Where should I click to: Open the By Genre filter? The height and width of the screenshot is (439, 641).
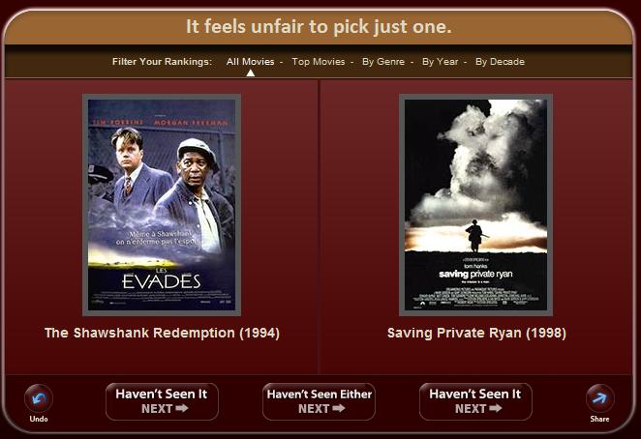coord(383,62)
